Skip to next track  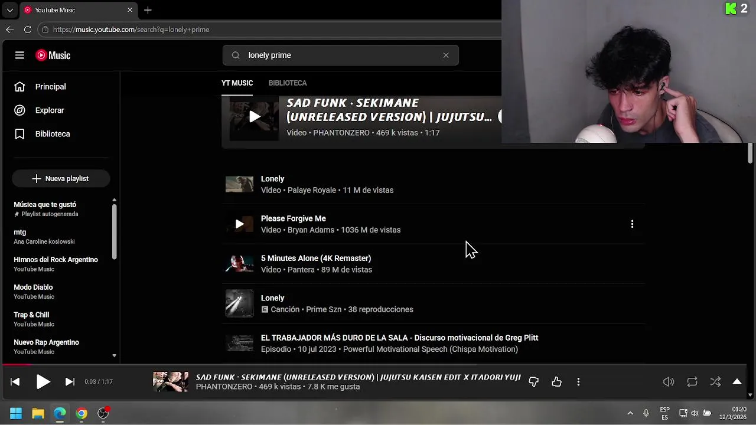70,382
